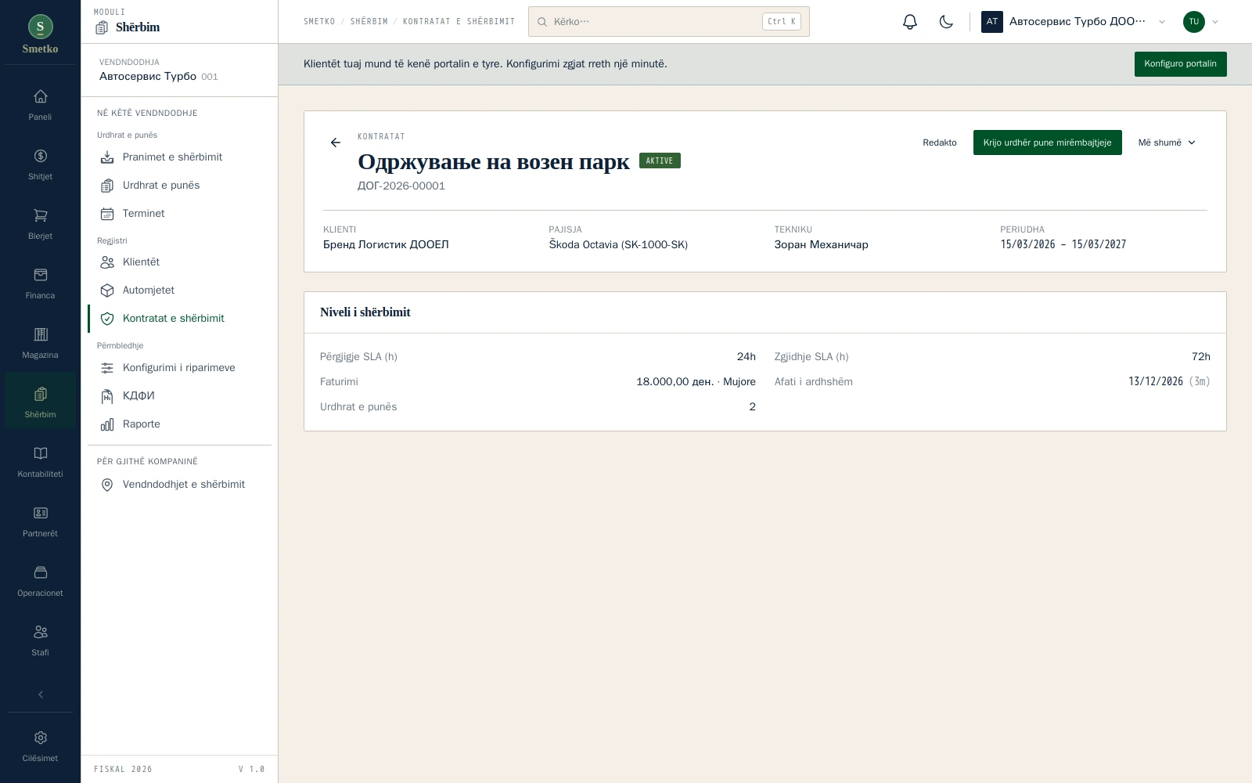Click the Smetko logo

coord(40,34)
